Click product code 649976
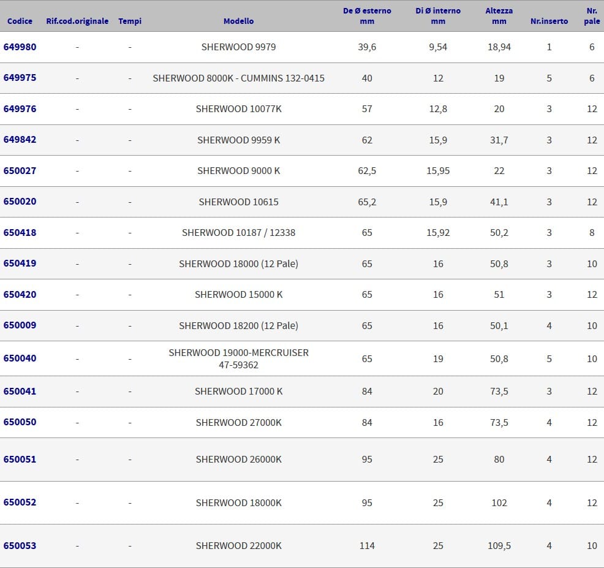Viewport: 604px width, 568px height. click(x=20, y=109)
